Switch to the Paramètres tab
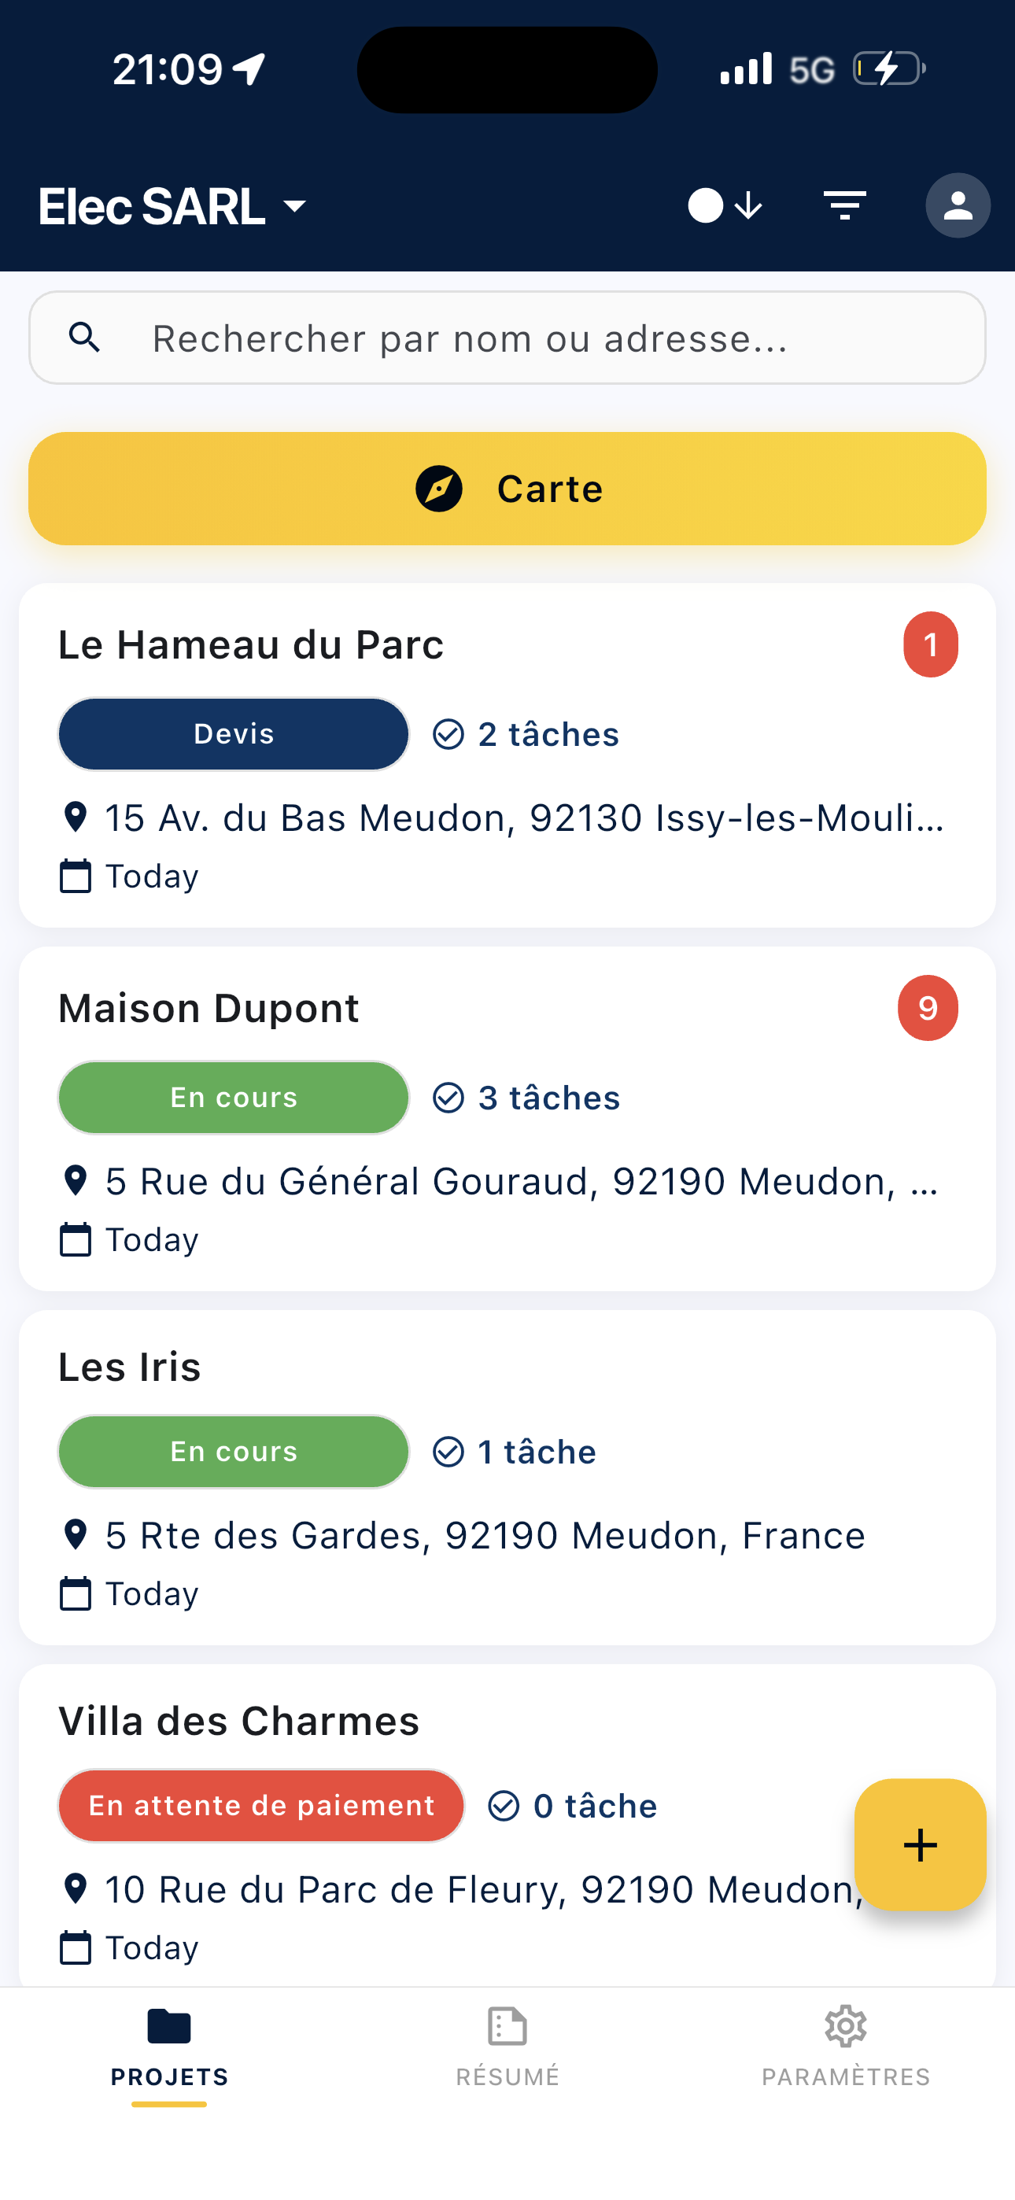 click(x=846, y=2046)
